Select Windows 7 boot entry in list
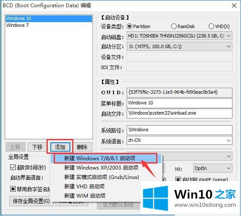Image resolution: width=241 pixels, height=216 pixels. pyautogui.click(x=49, y=25)
